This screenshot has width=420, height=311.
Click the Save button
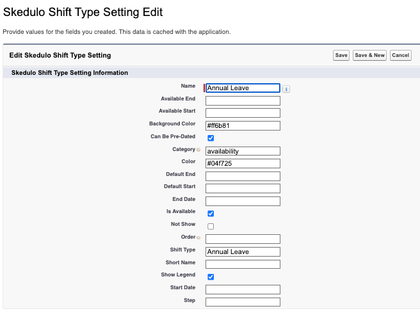pyautogui.click(x=341, y=56)
